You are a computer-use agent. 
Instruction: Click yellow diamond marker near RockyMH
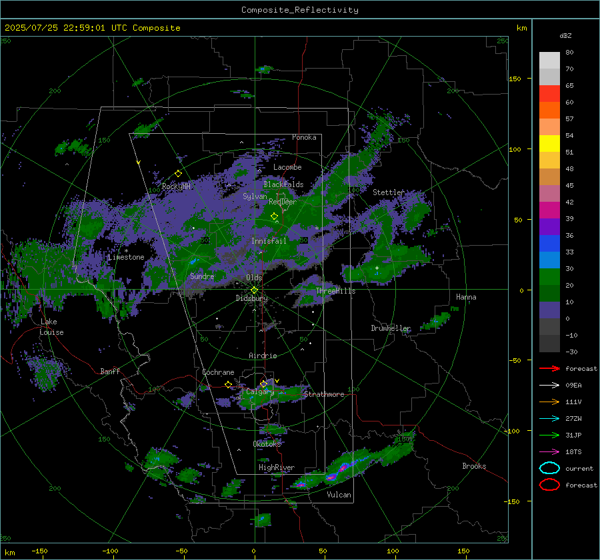[x=178, y=174]
